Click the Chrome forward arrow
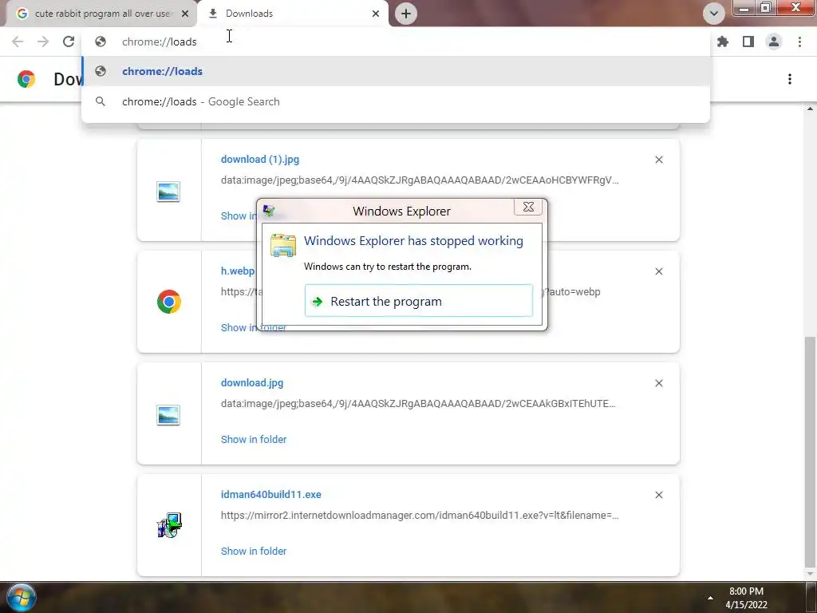Screen dimensions: 817x613 43,42
